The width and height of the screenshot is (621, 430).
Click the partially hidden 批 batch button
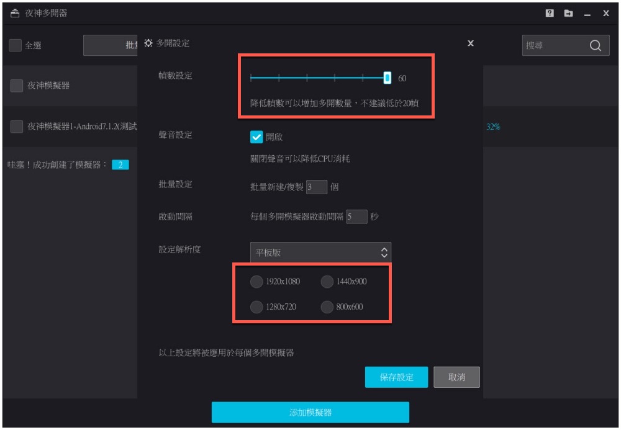coord(111,45)
